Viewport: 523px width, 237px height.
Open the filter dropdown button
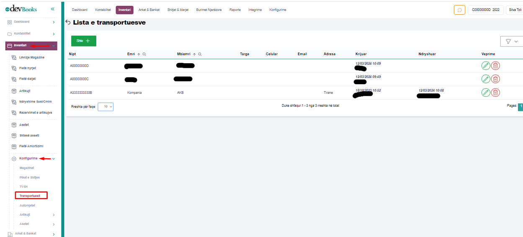coord(511,41)
